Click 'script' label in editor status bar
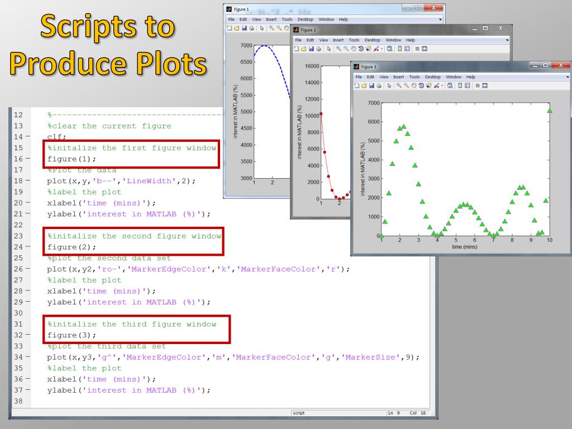Screen dimensions: 572x429 pos(298,413)
